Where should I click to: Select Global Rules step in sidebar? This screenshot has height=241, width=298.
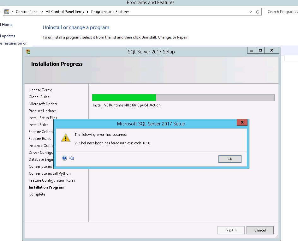pos(39,97)
